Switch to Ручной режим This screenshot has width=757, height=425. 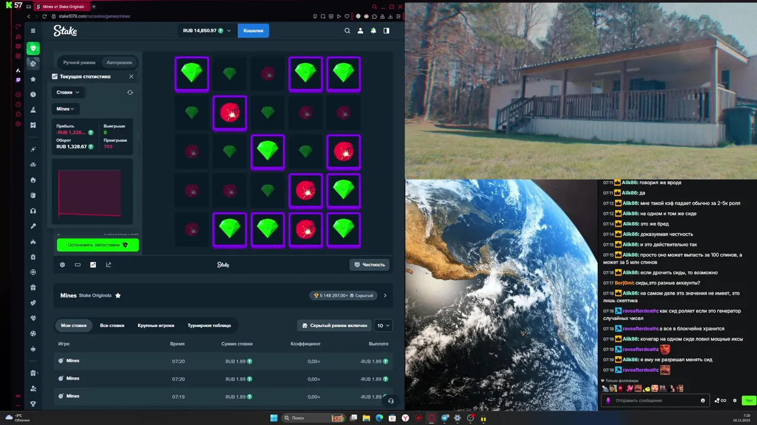click(79, 62)
